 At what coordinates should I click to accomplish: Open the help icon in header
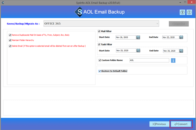click(182, 12)
